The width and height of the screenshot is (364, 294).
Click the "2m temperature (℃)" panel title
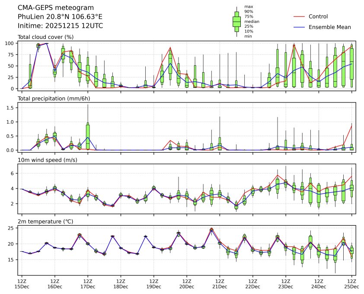(x=45, y=221)
